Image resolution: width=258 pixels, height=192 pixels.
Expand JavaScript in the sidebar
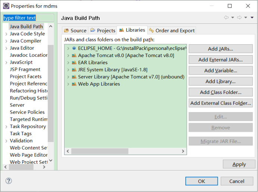tap(6, 63)
